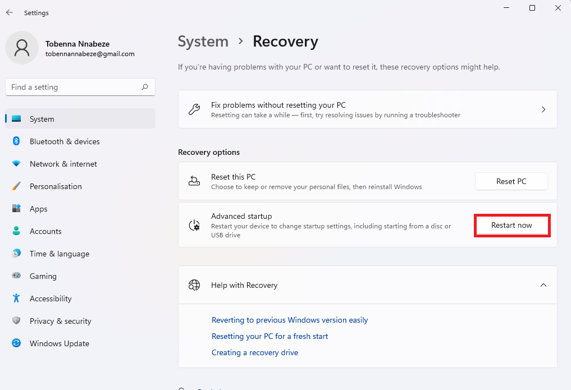Collapse the Help with Recovery section

tap(543, 285)
